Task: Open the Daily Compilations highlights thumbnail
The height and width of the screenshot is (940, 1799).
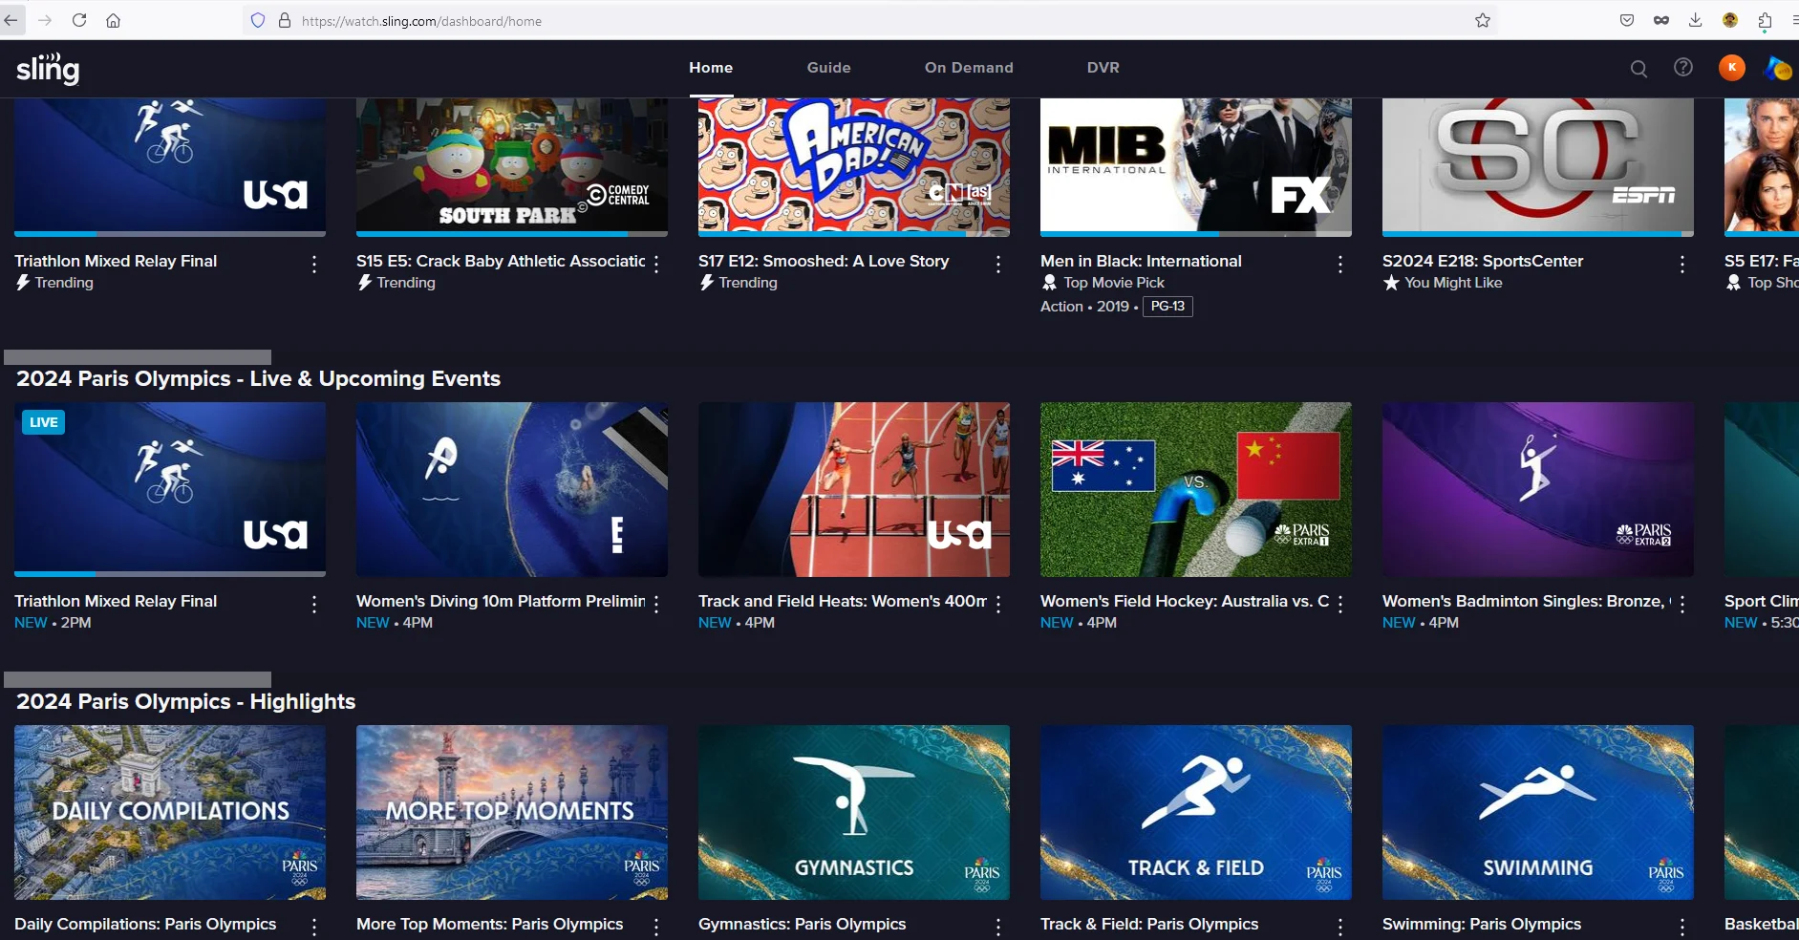Action: coord(170,812)
